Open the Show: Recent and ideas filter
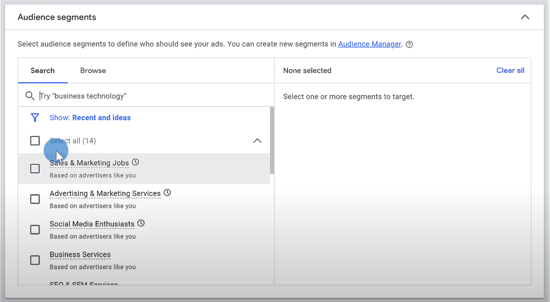The height and width of the screenshot is (302, 550). pyautogui.click(x=90, y=117)
